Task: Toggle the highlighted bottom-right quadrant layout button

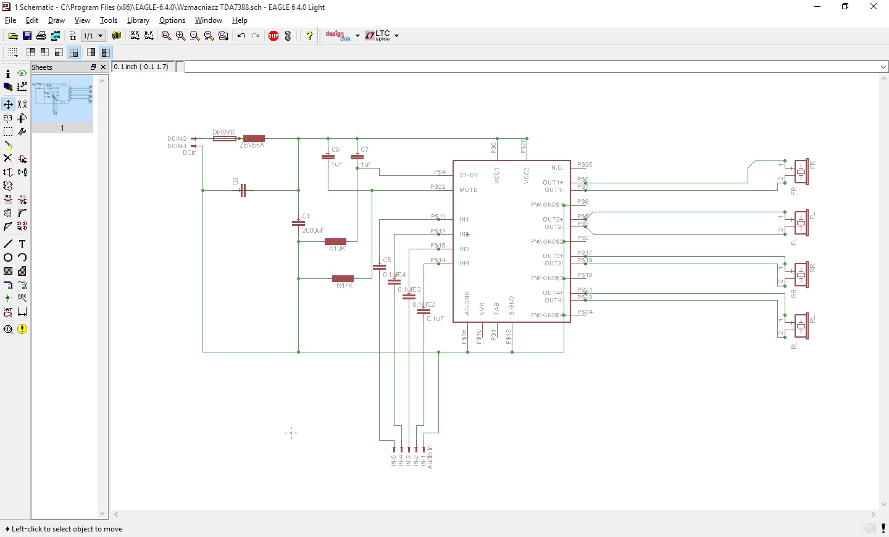Action: tap(74, 52)
